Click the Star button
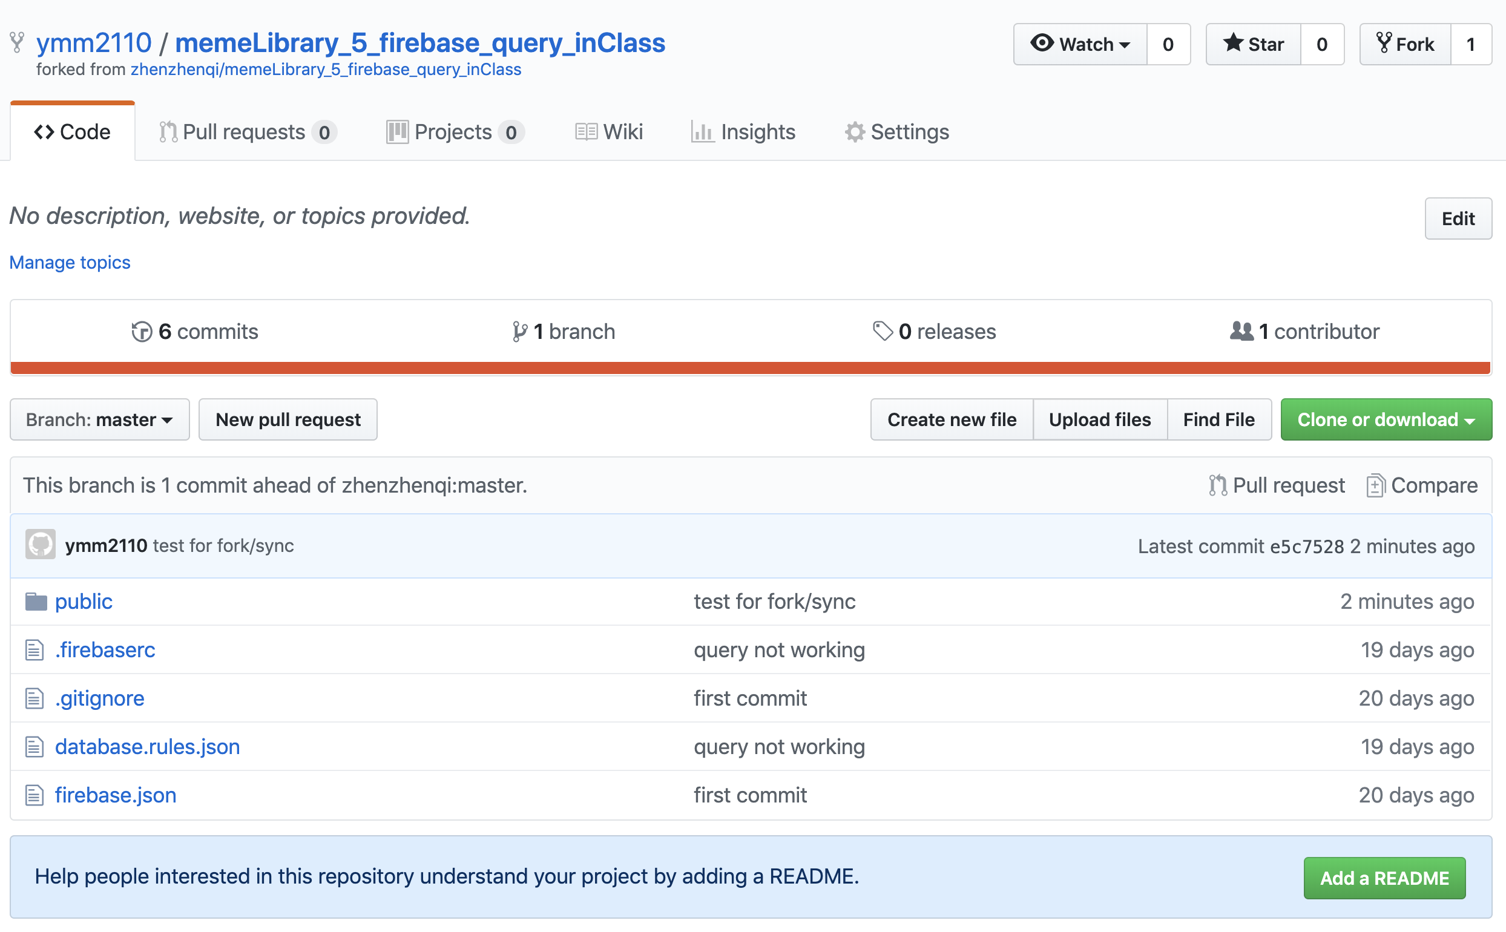The height and width of the screenshot is (932, 1506). (1252, 44)
